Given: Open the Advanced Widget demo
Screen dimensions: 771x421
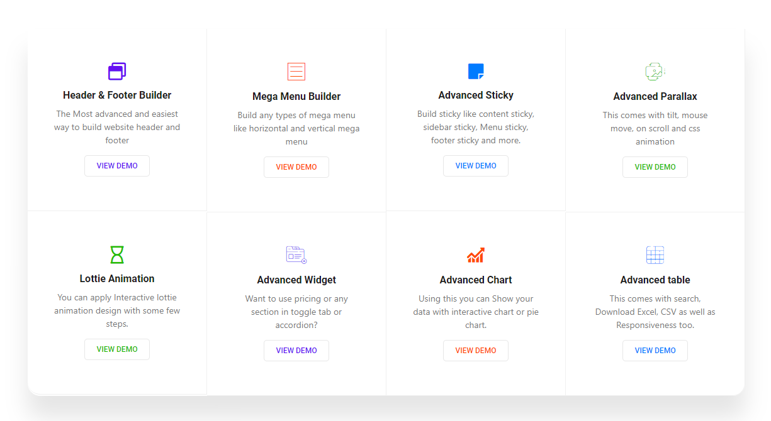Looking at the screenshot, I should [296, 351].
